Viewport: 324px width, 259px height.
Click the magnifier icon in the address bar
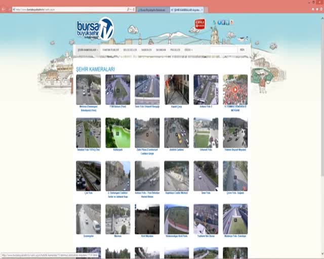pos(128,10)
